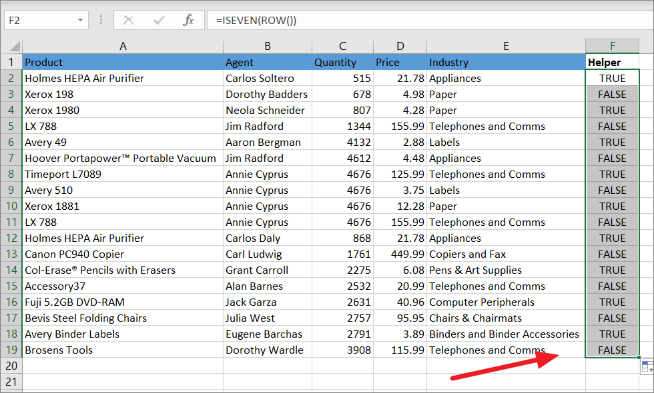This screenshot has width=654, height=393.
Task: Select Pens & Art Supplies cell
Action: (506, 270)
